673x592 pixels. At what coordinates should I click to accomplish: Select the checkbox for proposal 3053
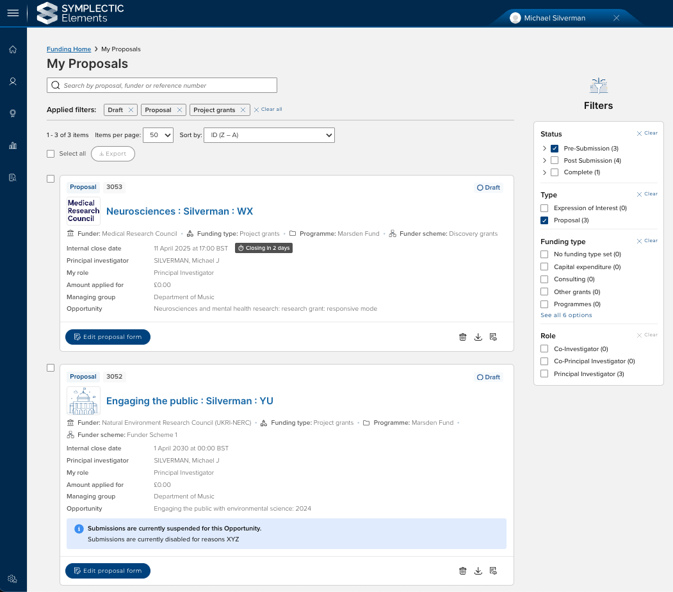click(x=51, y=179)
